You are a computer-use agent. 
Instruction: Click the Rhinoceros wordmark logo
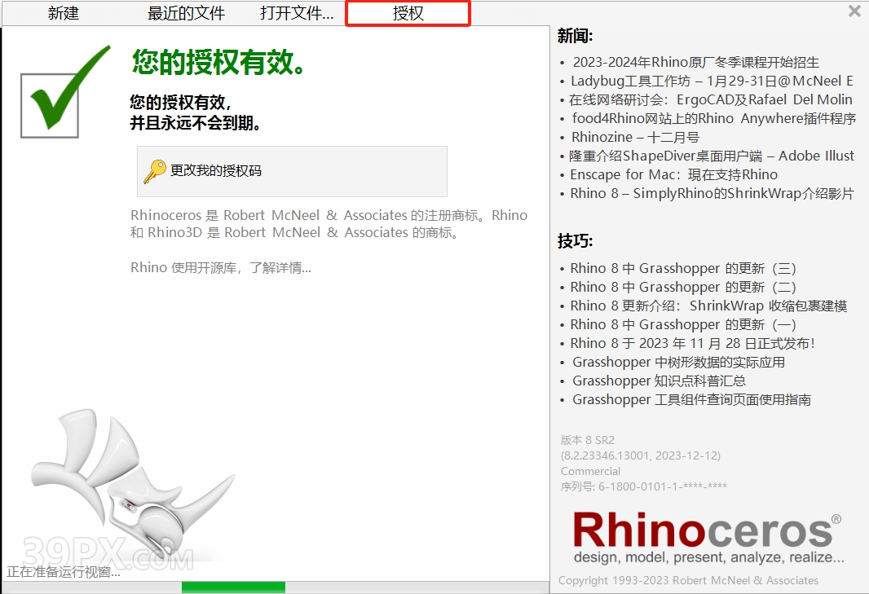click(707, 530)
